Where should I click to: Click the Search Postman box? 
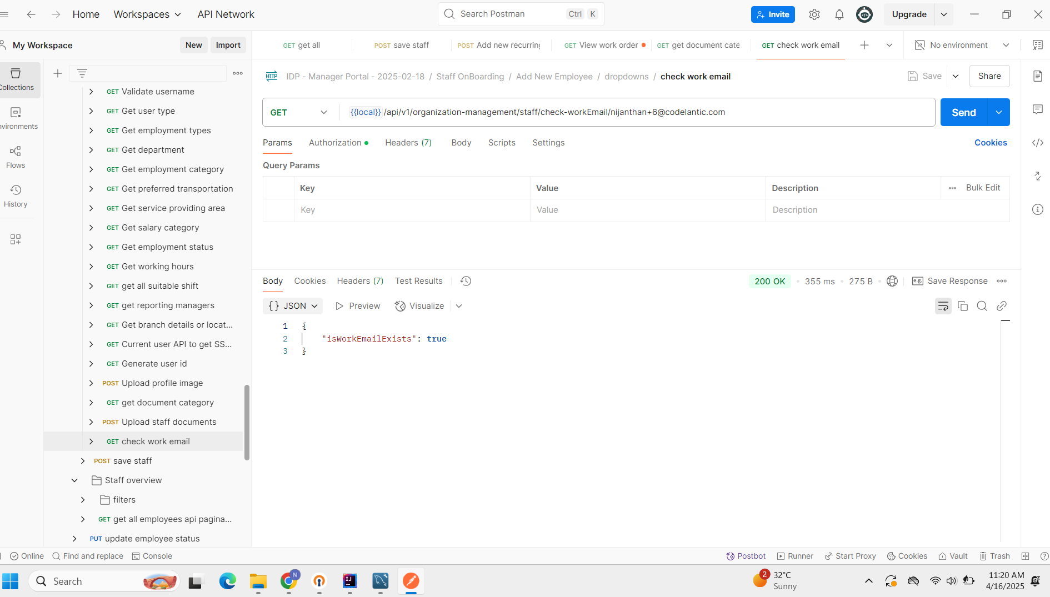coord(521,14)
